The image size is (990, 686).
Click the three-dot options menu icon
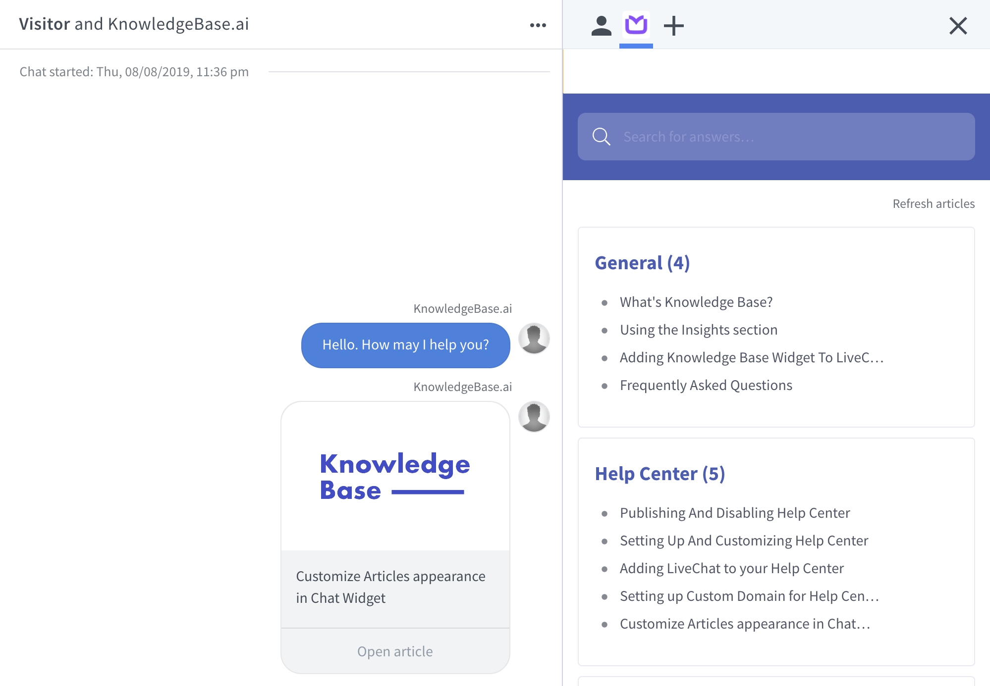[x=538, y=25]
